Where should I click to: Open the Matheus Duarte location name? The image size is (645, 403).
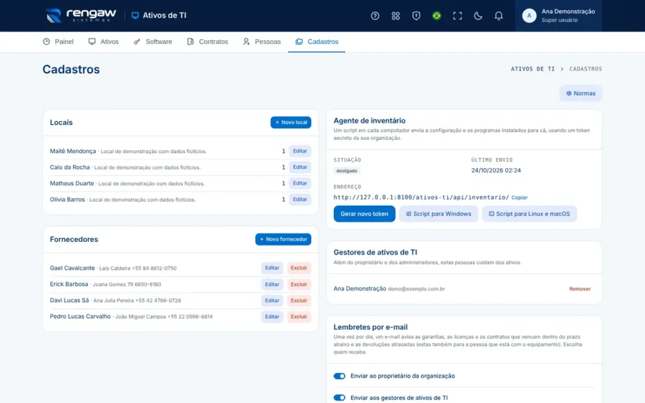point(72,183)
